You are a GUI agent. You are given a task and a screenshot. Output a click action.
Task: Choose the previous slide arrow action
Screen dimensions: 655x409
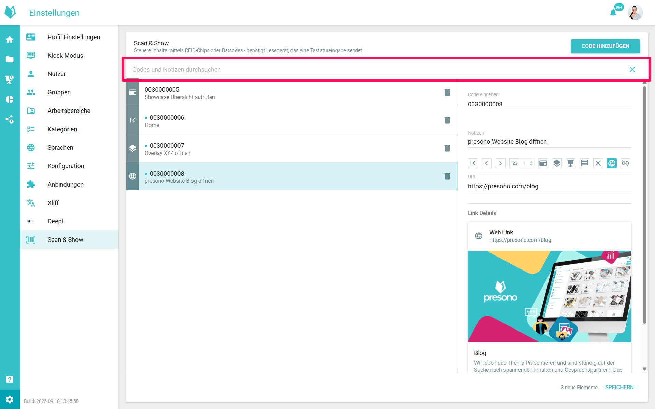click(x=486, y=163)
